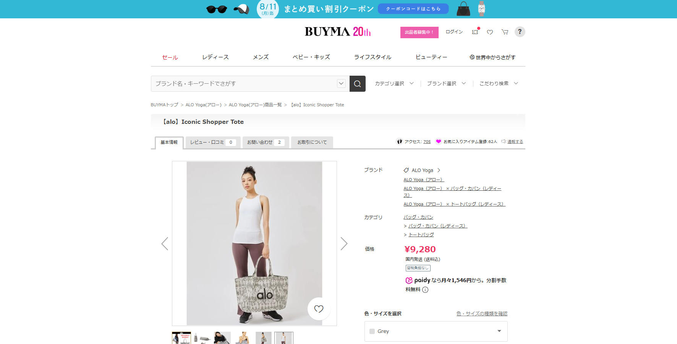This screenshot has height=344, width=677.
Task: Open BUYMAトップ breadcrumb link
Action: pos(165,105)
